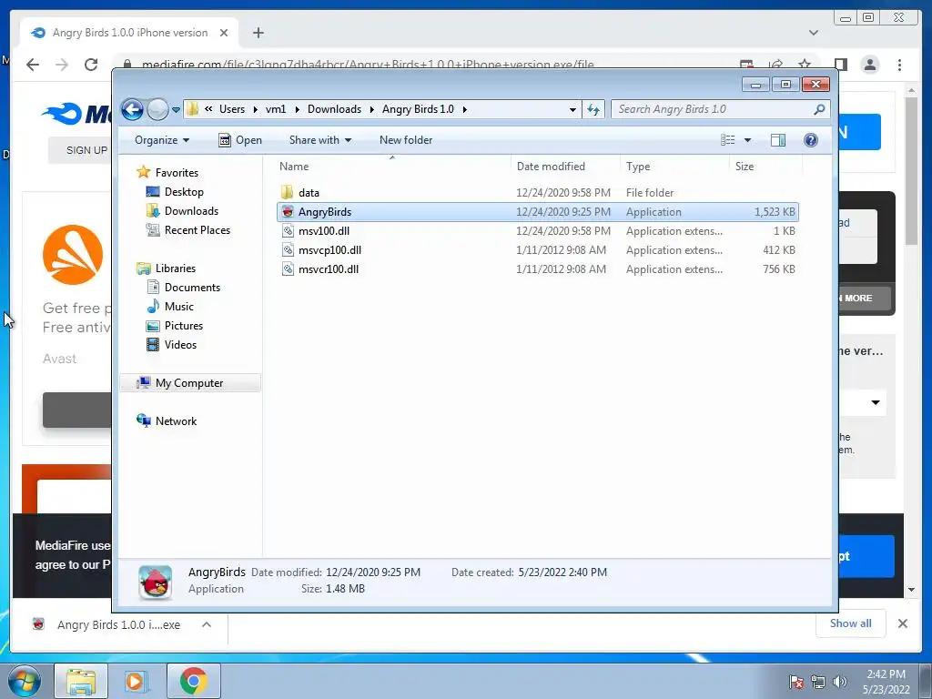
Task: Click File Explorer taskbar icon
Action: click(x=81, y=681)
